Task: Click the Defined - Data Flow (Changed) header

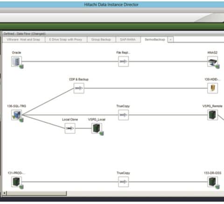Action: 25,34
